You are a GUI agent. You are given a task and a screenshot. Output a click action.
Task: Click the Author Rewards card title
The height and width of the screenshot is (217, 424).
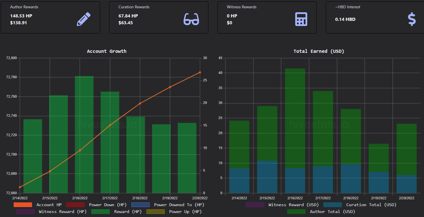tap(24, 7)
